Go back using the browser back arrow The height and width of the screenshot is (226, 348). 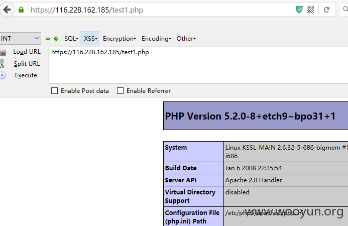pyautogui.click(x=7, y=10)
